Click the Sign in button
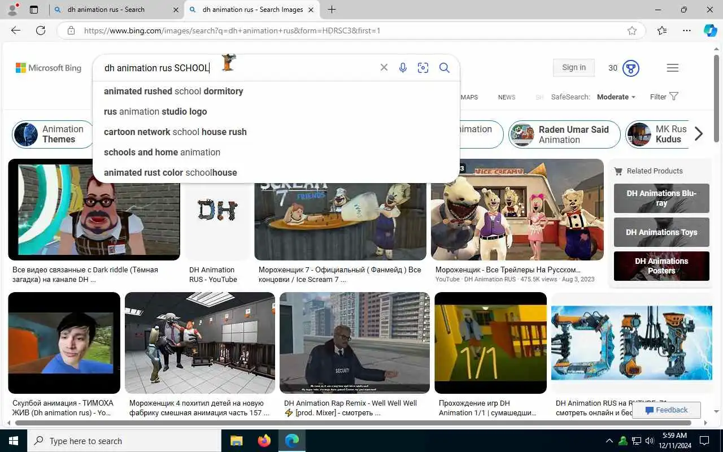 tap(574, 67)
